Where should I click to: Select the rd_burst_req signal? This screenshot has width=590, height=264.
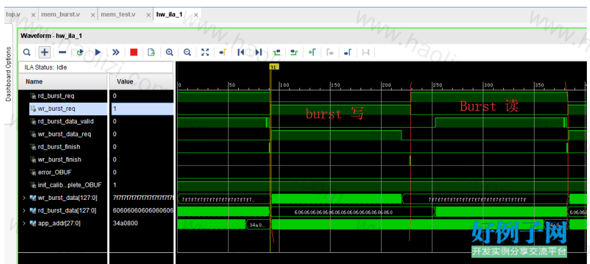pos(56,96)
